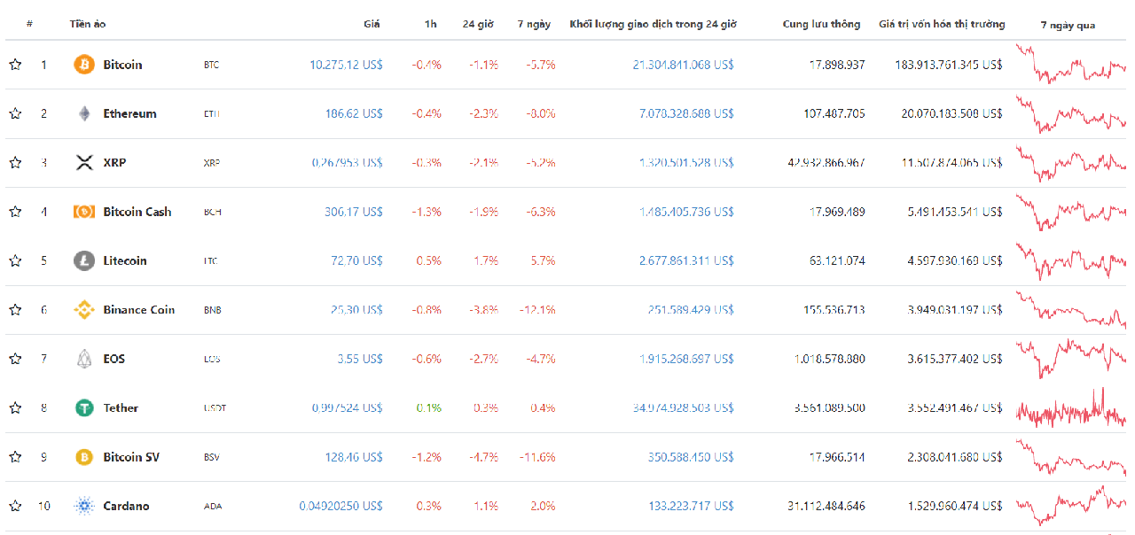
Task: Open the Ethereum coin name link
Action: click(x=129, y=113)
